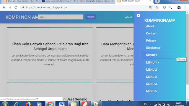
Task: Click the KOMPI NON AMP blog title
Action: click(x=22, y=17)
